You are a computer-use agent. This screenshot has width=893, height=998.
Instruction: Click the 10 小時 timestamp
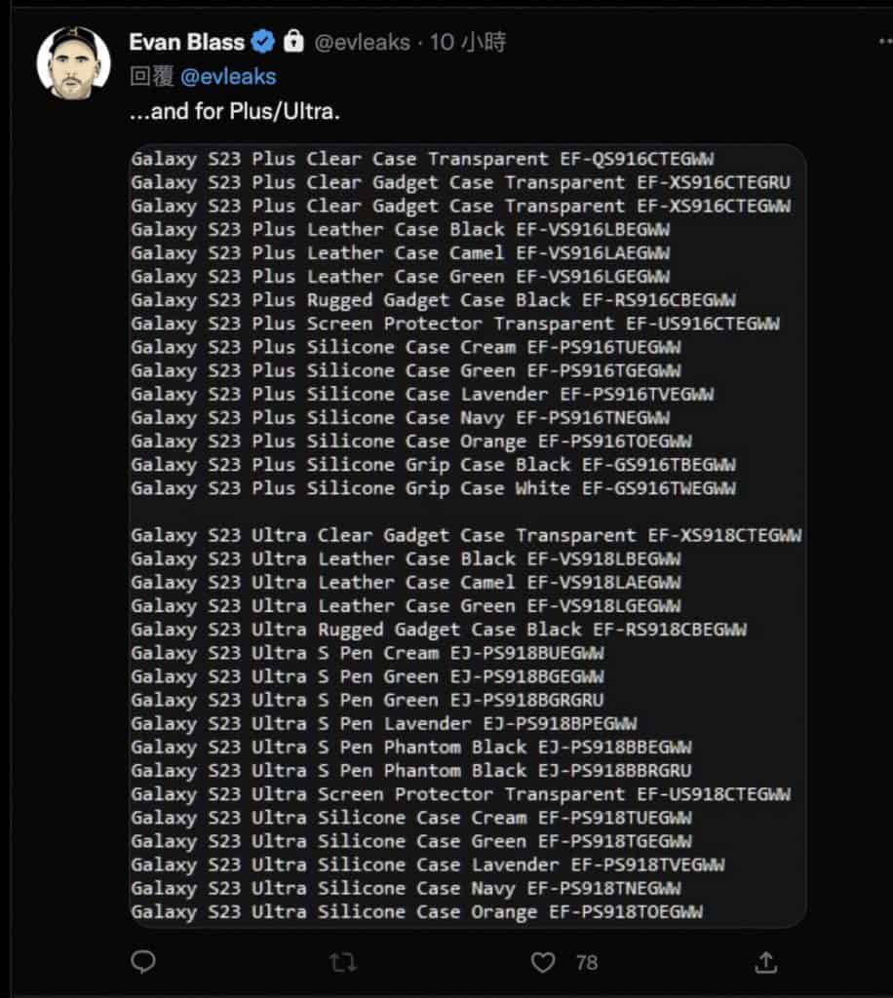coord(468,43)
